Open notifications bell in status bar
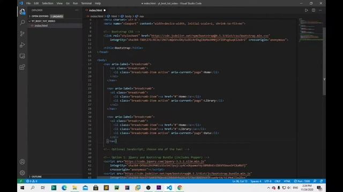Image resolution: width=343 pixels, height=192 pixels. [x=321, y=181]
